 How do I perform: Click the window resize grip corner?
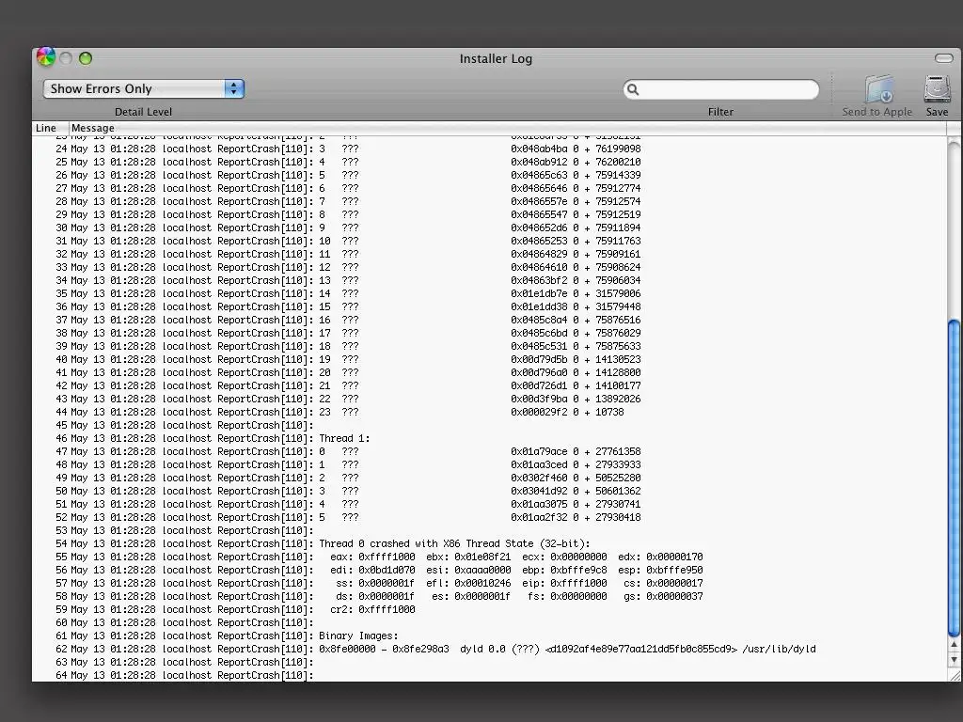pos(954,675)
